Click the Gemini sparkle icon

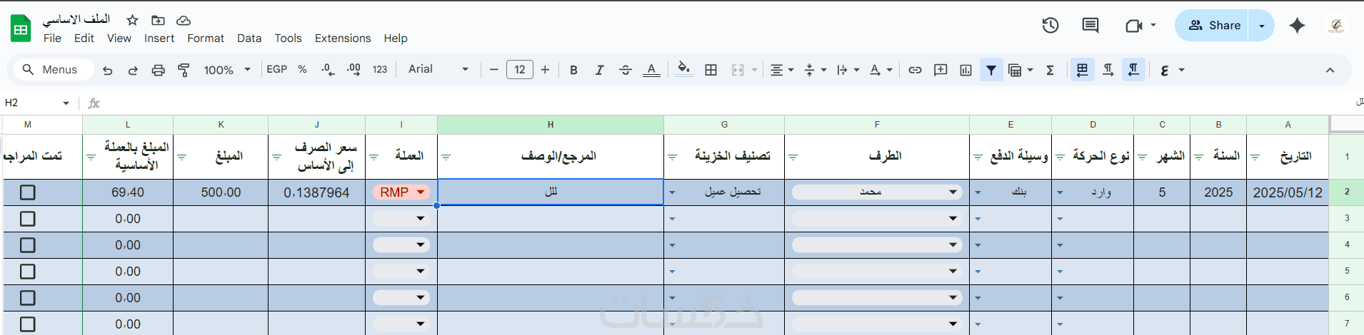[1297, 26]
